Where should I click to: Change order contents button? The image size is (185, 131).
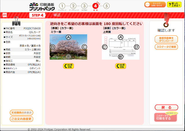21,119
